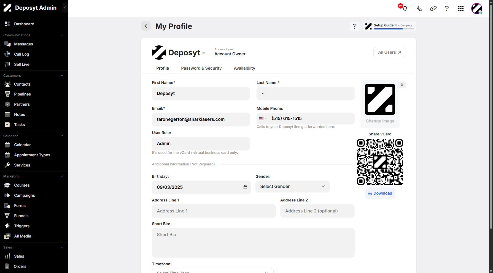Collapse the Calendar section header
Screen dimensions: 493x273
pyautogui.click(x=62, y=136)
